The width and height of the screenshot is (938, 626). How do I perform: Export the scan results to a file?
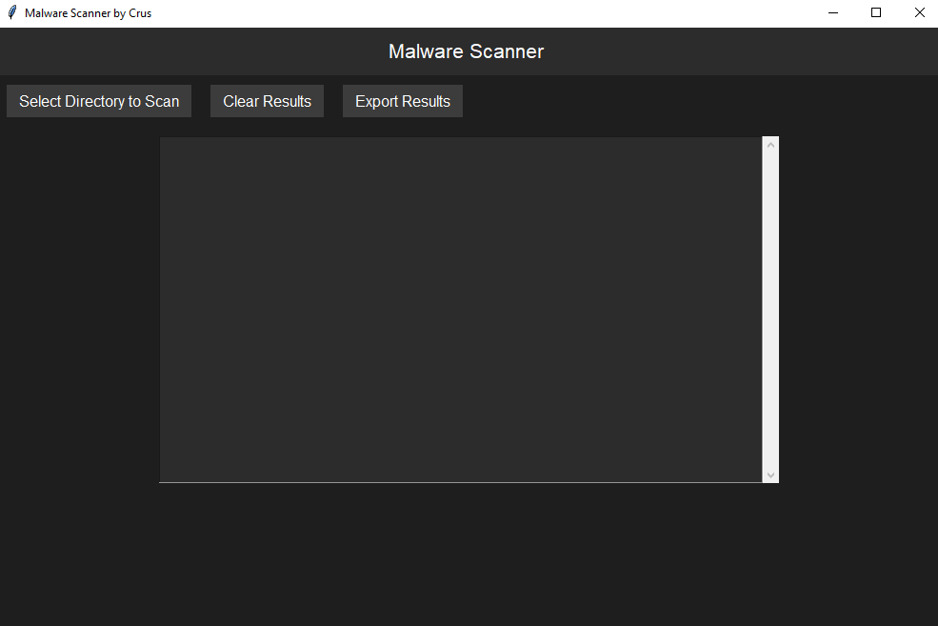click(x=402, y=101)
